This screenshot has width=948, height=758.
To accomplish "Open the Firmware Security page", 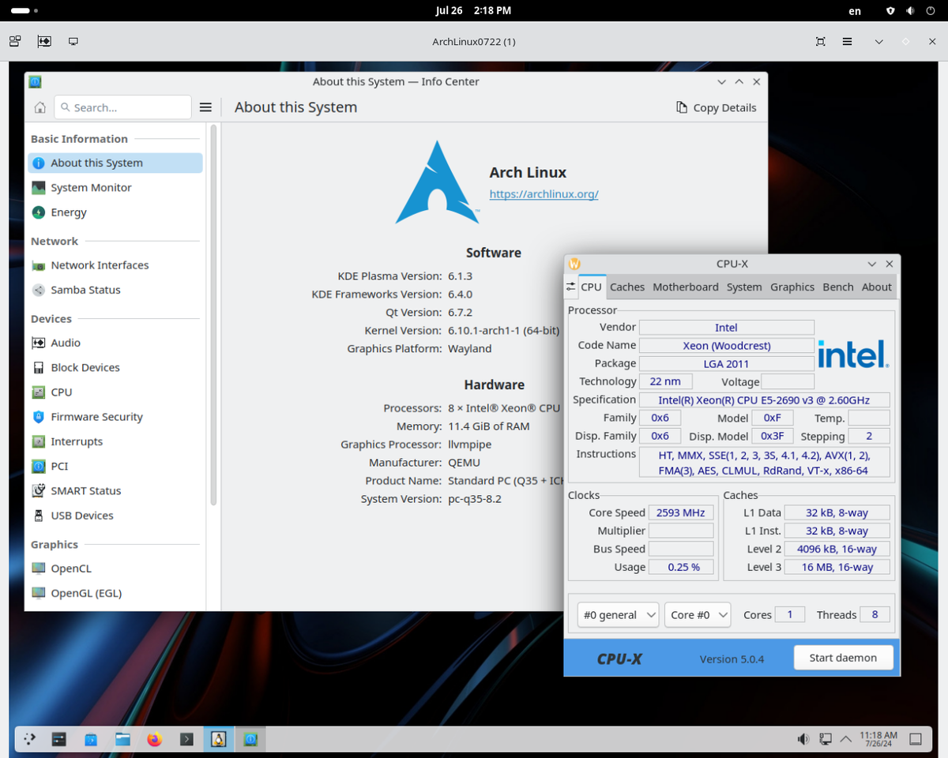I will click(96, 416).
